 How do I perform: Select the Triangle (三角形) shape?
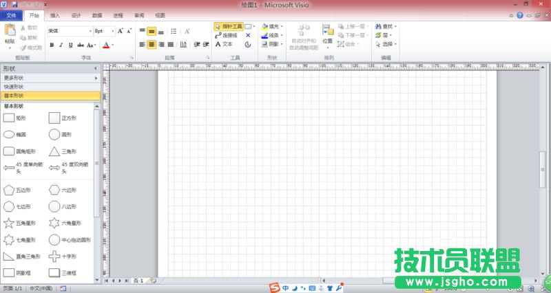coord(63,151)
